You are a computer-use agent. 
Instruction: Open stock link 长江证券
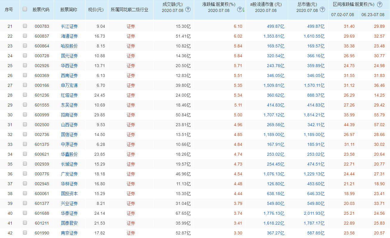click(x=69, y=26)
